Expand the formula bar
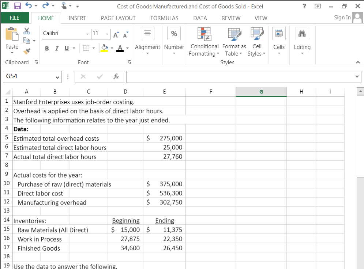 (x=357, y=76)
